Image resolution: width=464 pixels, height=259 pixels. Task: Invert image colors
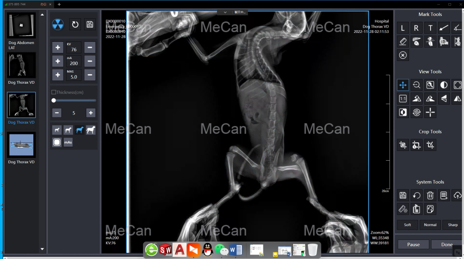(x=403, y=113)
